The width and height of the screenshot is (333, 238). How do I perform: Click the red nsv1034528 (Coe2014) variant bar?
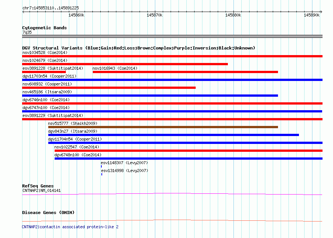pos(172,56)
